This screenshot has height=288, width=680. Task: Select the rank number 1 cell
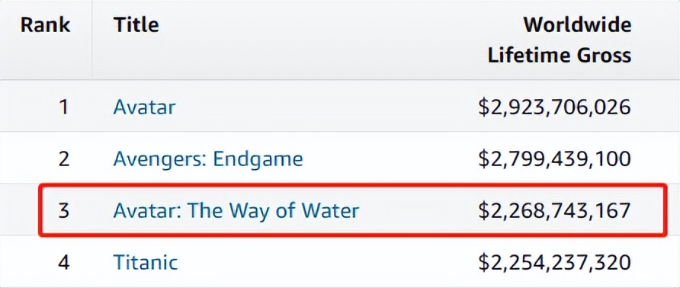tap(64, 107)
